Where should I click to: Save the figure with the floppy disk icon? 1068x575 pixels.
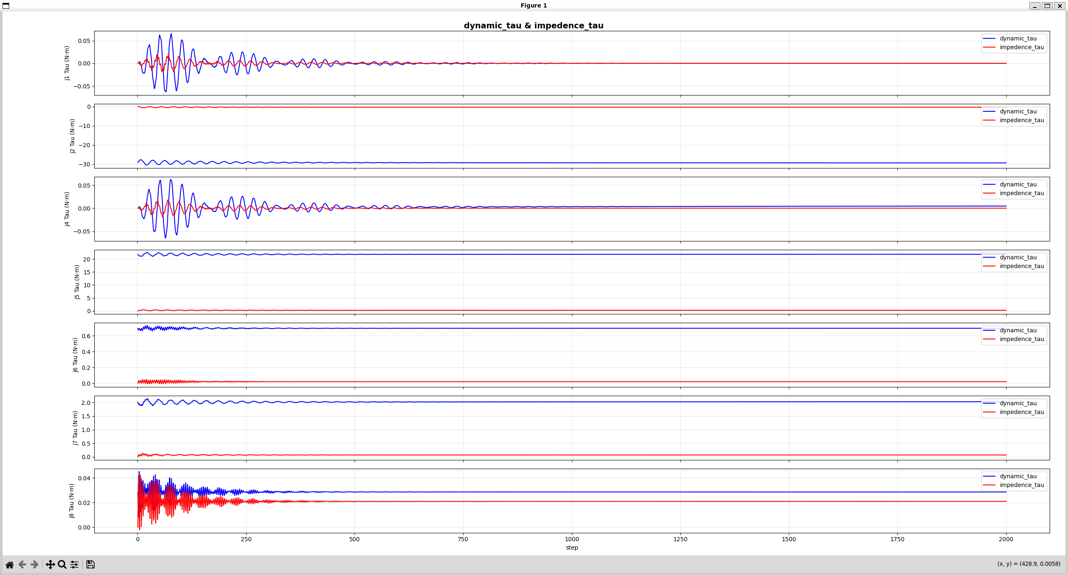91,565
